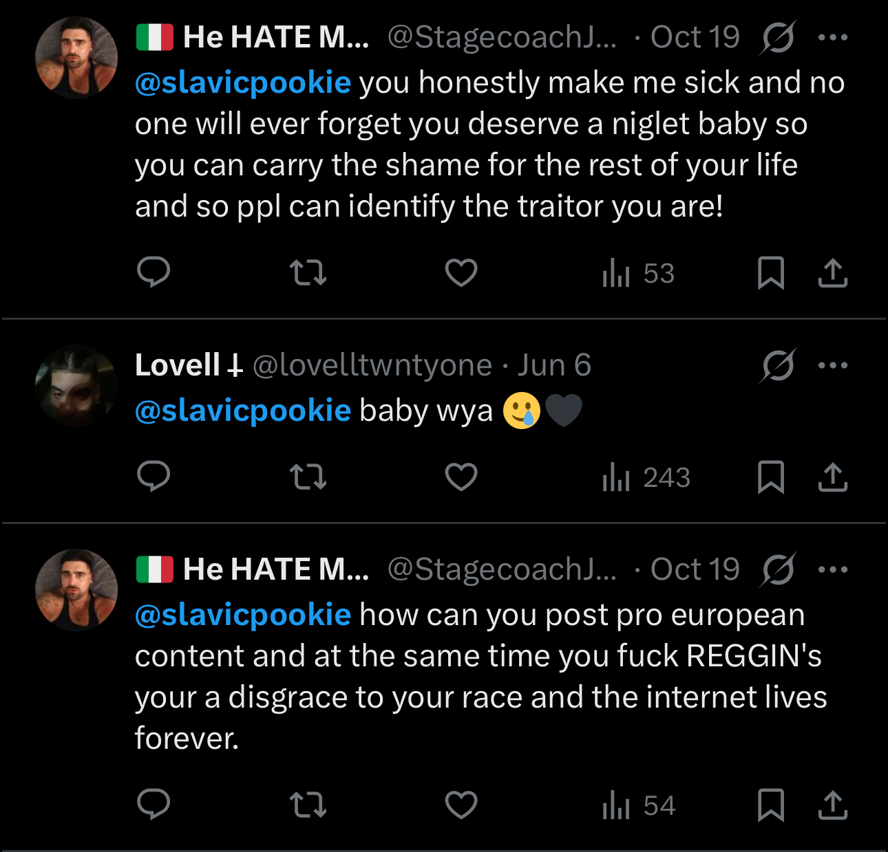The height and width of the screenshot is (852, 888).
Task: Open the ellipsis menu on the 54-view post
Action: coord(833,569)
